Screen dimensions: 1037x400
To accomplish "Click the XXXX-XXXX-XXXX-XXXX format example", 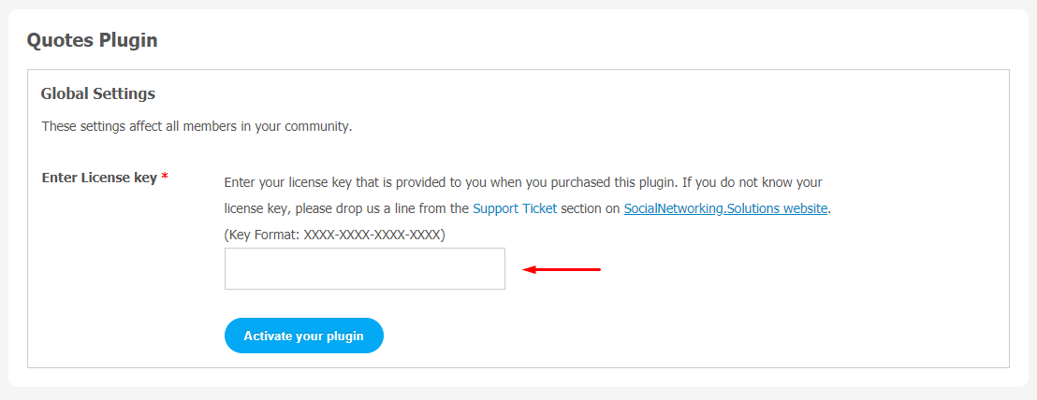I will coord(373,235).
